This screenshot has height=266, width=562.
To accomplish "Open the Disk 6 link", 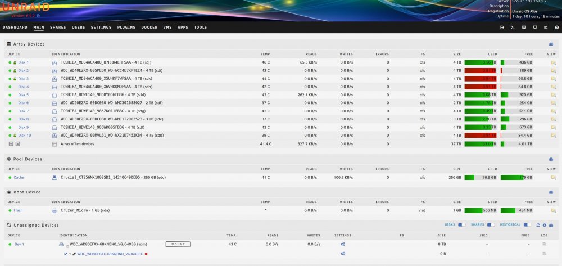I will point(23,103).
